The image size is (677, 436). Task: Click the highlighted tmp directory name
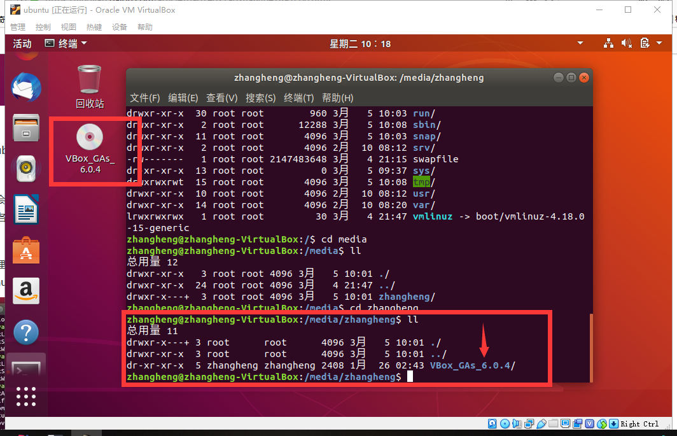(421, 182)
